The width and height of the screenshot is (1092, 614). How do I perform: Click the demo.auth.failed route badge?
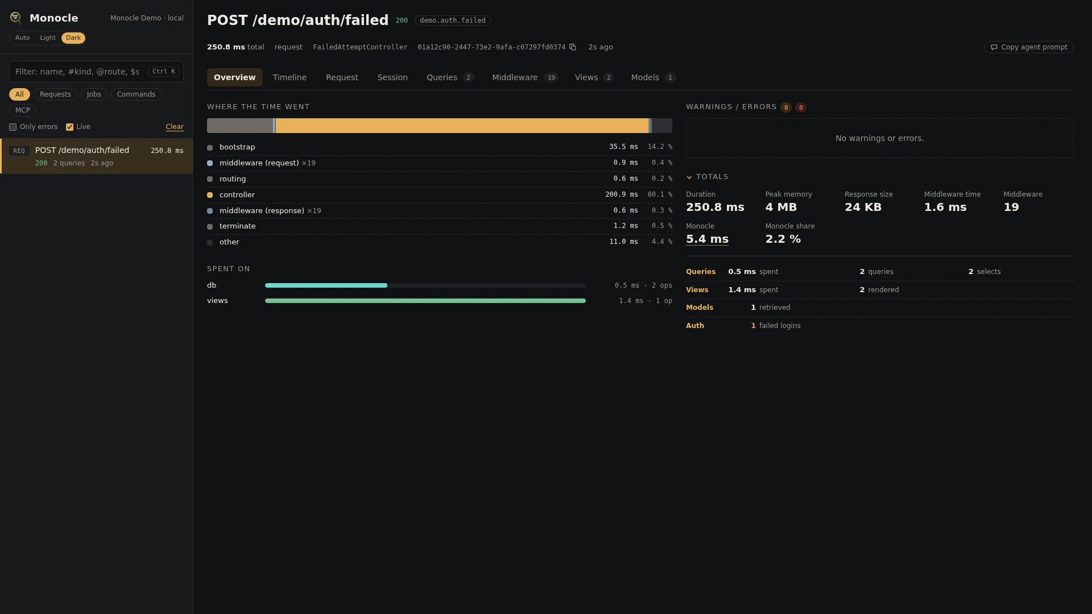452,20
